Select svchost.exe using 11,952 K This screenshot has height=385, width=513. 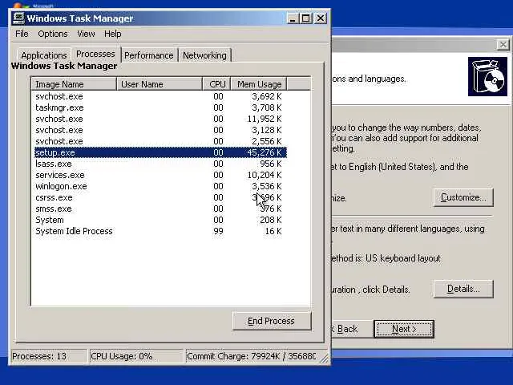coord(160,119)
